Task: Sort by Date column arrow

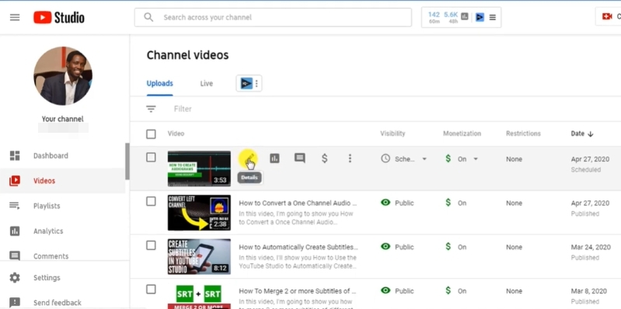Action: (591, 134)
